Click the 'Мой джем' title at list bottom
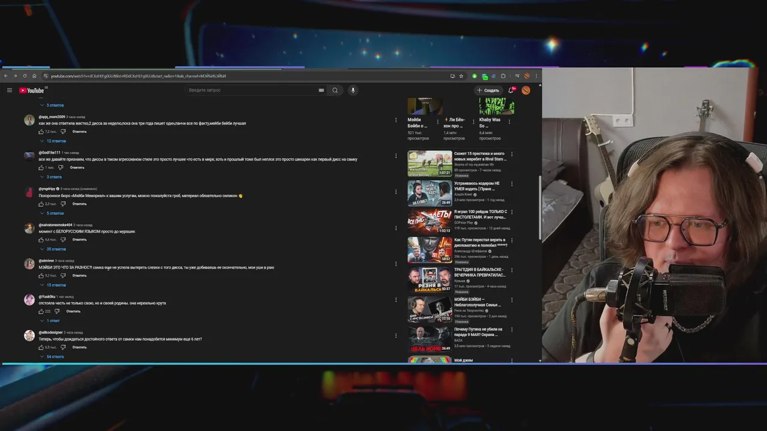Viewport: 767px width, 431px height. pos(463,360)
